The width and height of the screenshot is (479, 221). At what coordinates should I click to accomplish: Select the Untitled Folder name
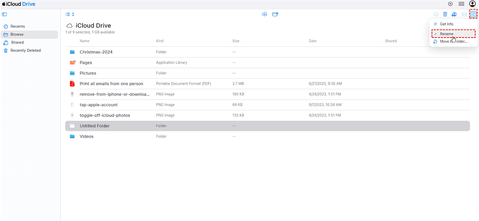pyautogui.click(x=95, y=126)
